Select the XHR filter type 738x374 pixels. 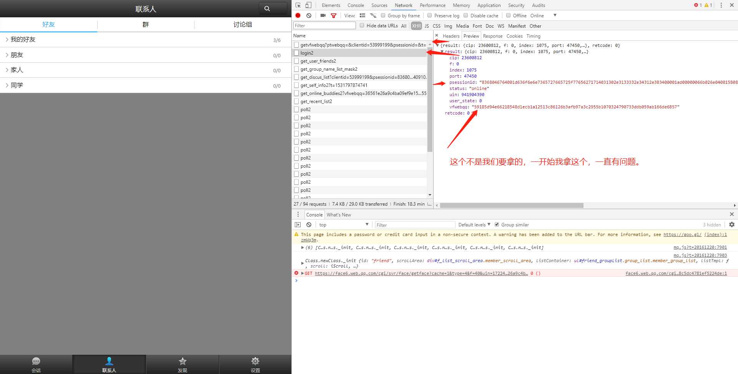(x=416, y=26)
